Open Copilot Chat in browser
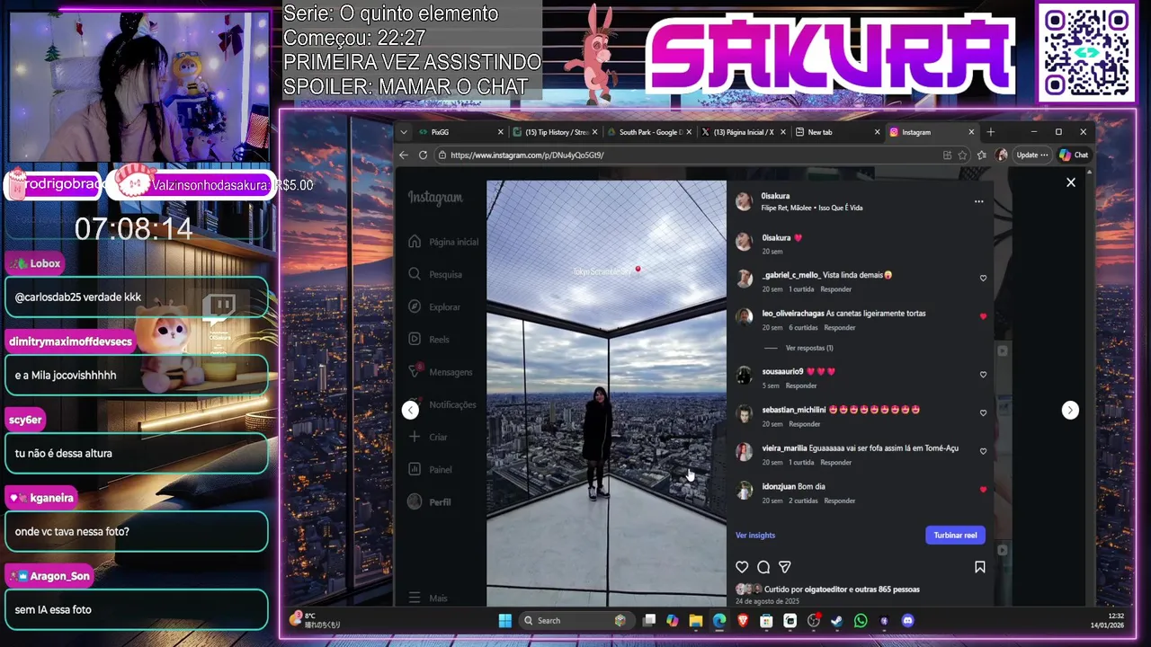Viewport: 1151px width, 647px height. (1074, 155)
